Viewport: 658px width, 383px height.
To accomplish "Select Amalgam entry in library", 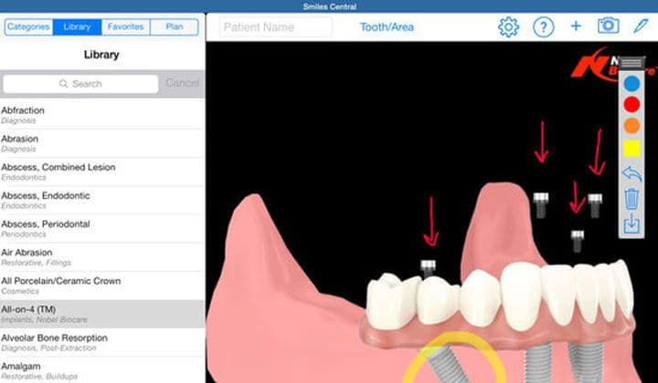I will coord(102,370).
